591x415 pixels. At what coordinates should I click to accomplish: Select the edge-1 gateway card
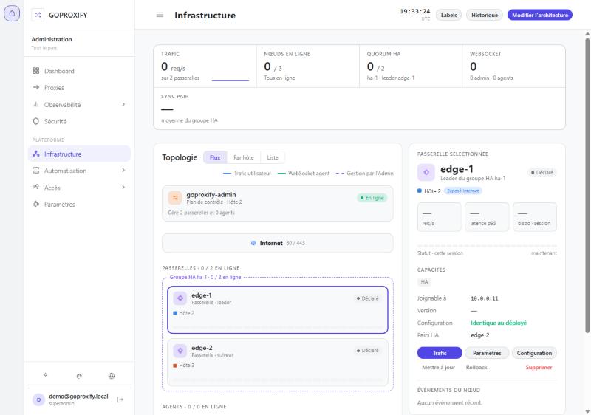click(278, 309)
